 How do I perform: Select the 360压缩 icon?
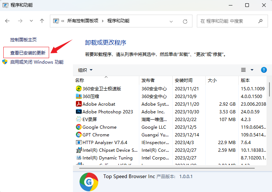tap(78, 96)
